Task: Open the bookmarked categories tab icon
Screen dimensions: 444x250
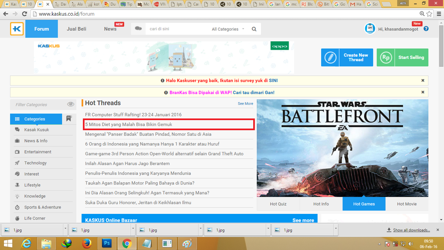Action: point(69,119)
